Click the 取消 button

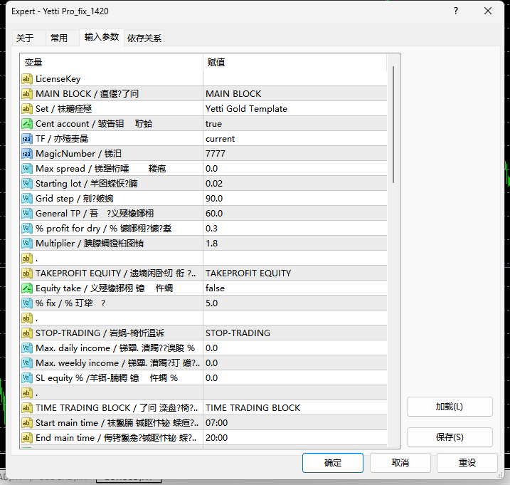pos(400,463)
